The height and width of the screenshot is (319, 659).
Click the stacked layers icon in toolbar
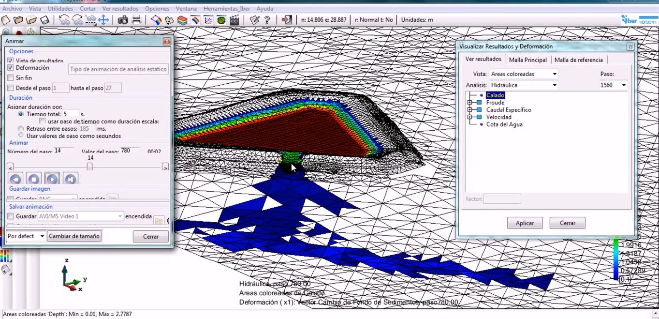182,20
